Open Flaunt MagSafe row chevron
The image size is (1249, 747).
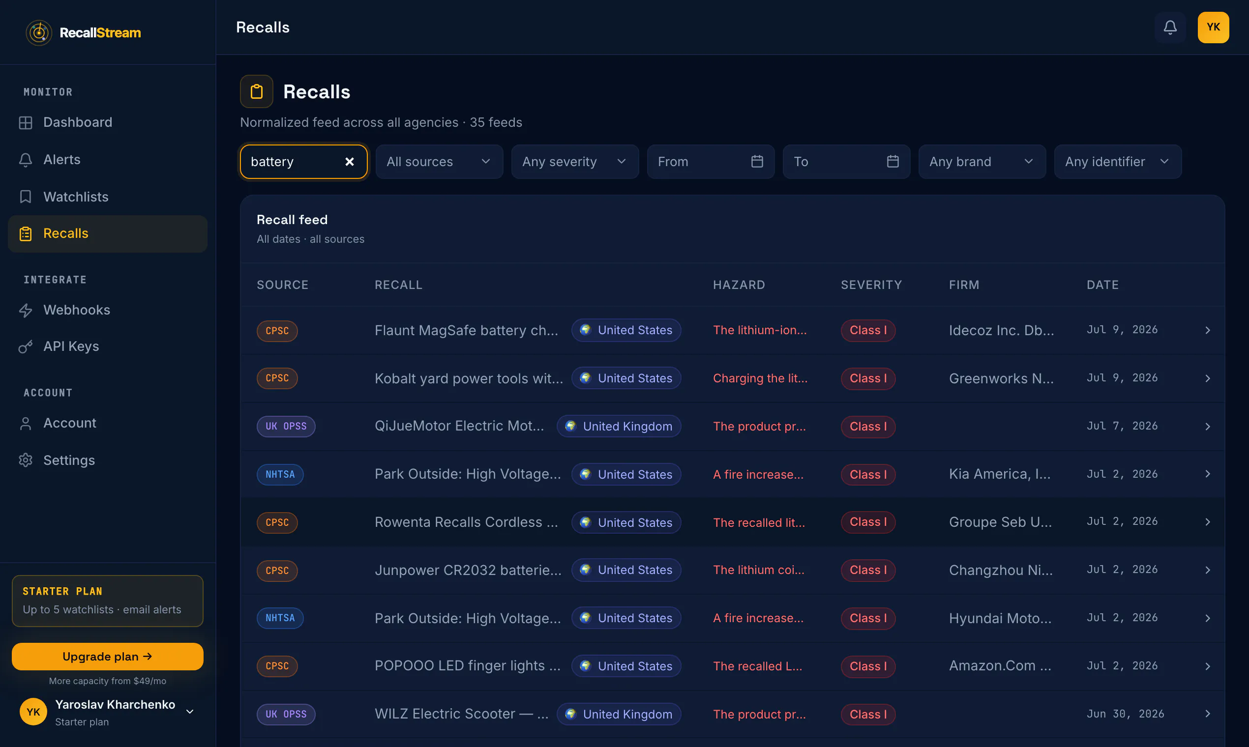coord(1207,330)
